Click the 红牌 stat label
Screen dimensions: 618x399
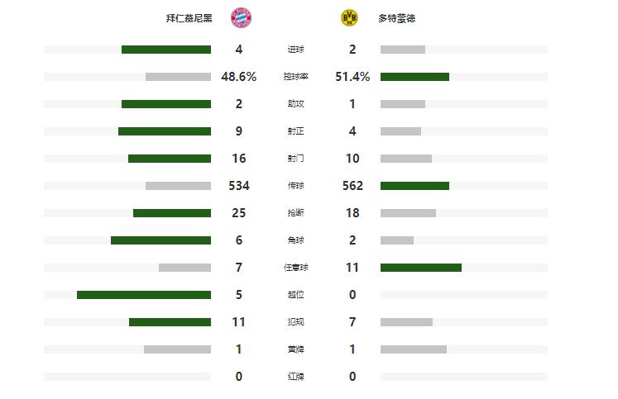295,377
